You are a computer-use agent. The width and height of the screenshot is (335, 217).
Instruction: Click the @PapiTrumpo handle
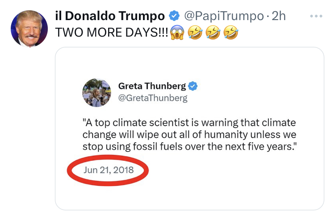point(223,16)
